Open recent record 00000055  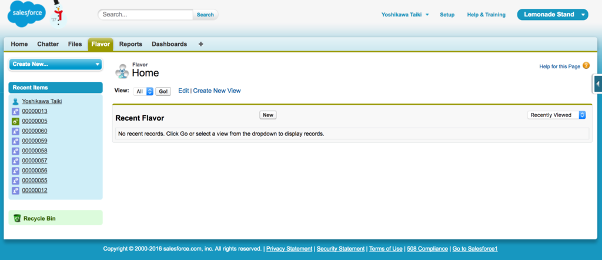tap(35, 181)
